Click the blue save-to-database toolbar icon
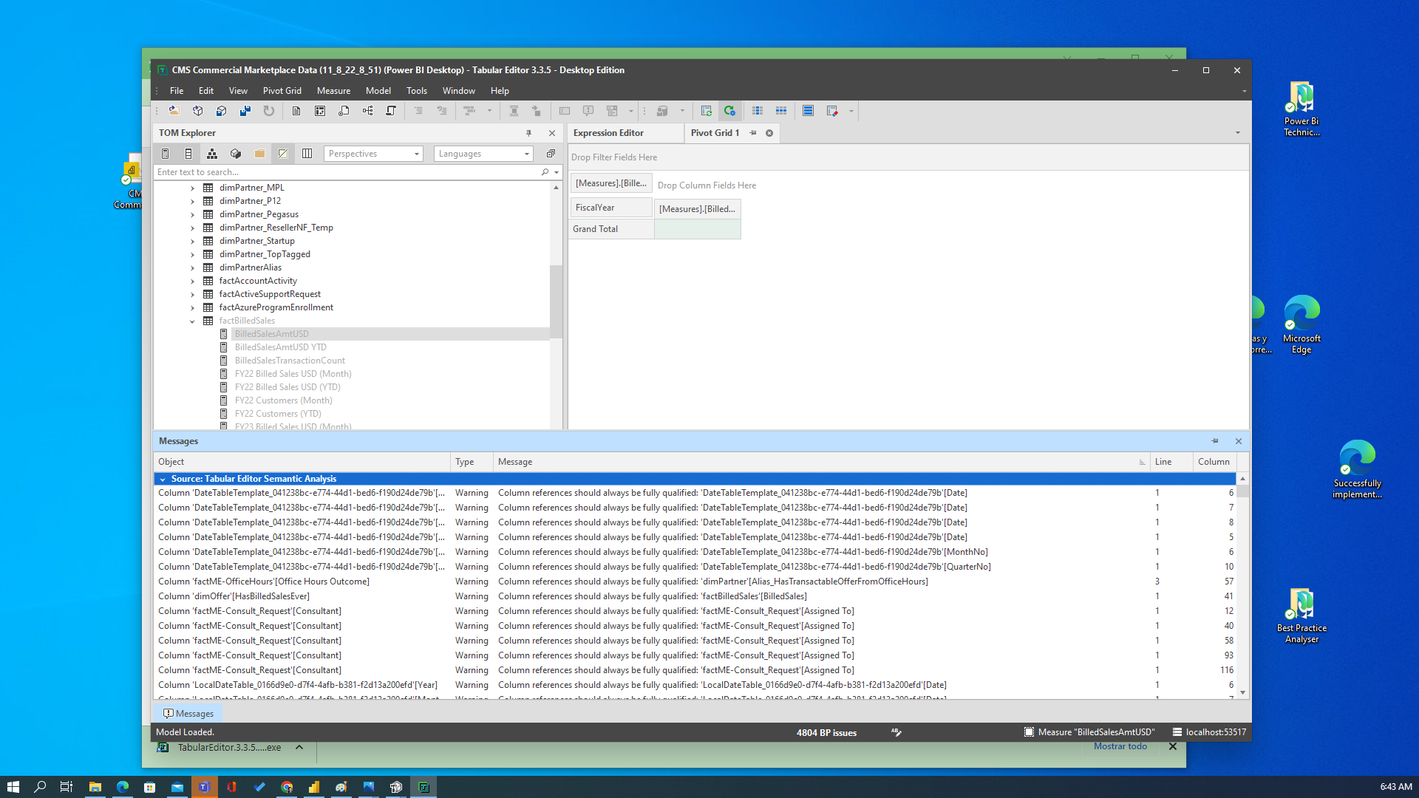The image size is (1419, 798). click(x=221, y=110)
